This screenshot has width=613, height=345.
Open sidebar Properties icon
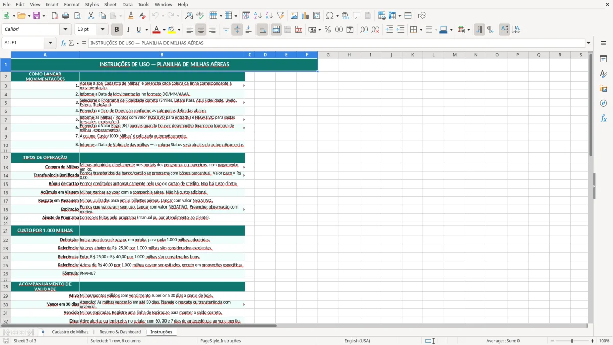[603, 59]
